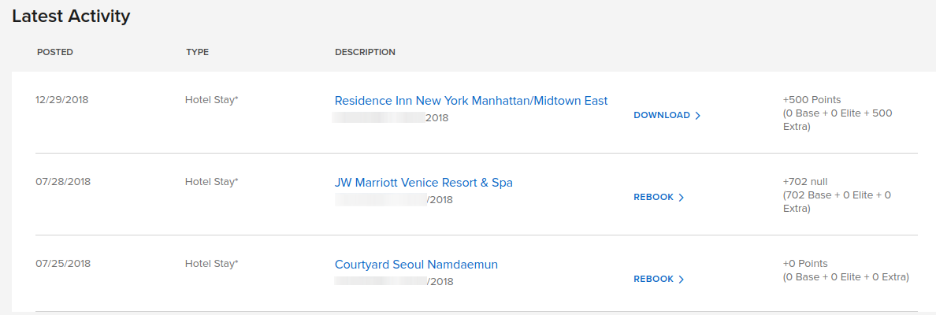Download the Residence Inn stay record
Image resolution: width=936 pixels, height=315 pixels.
pos(667,116)
